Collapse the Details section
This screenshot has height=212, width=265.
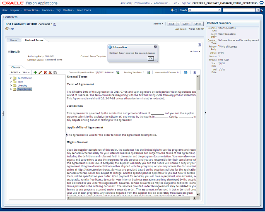point(9,52)
